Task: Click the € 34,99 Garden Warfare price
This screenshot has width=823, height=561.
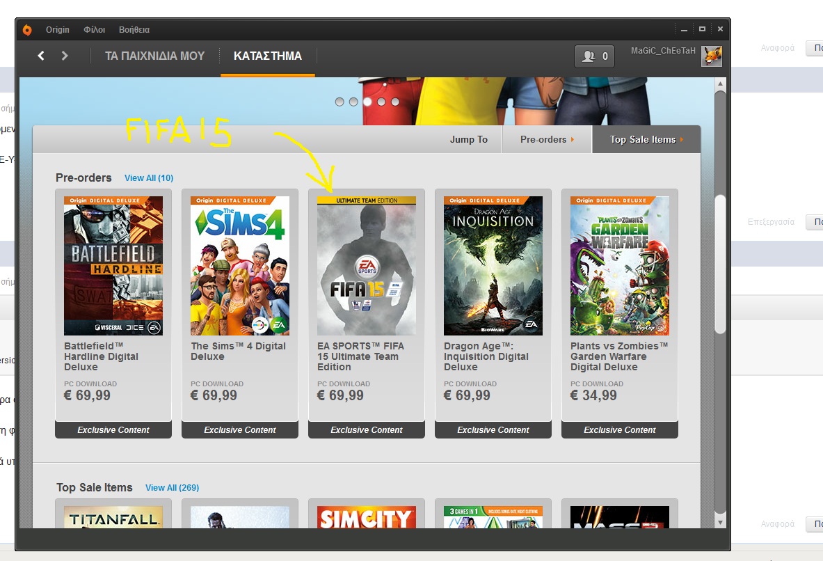Action: click(593, 395)
